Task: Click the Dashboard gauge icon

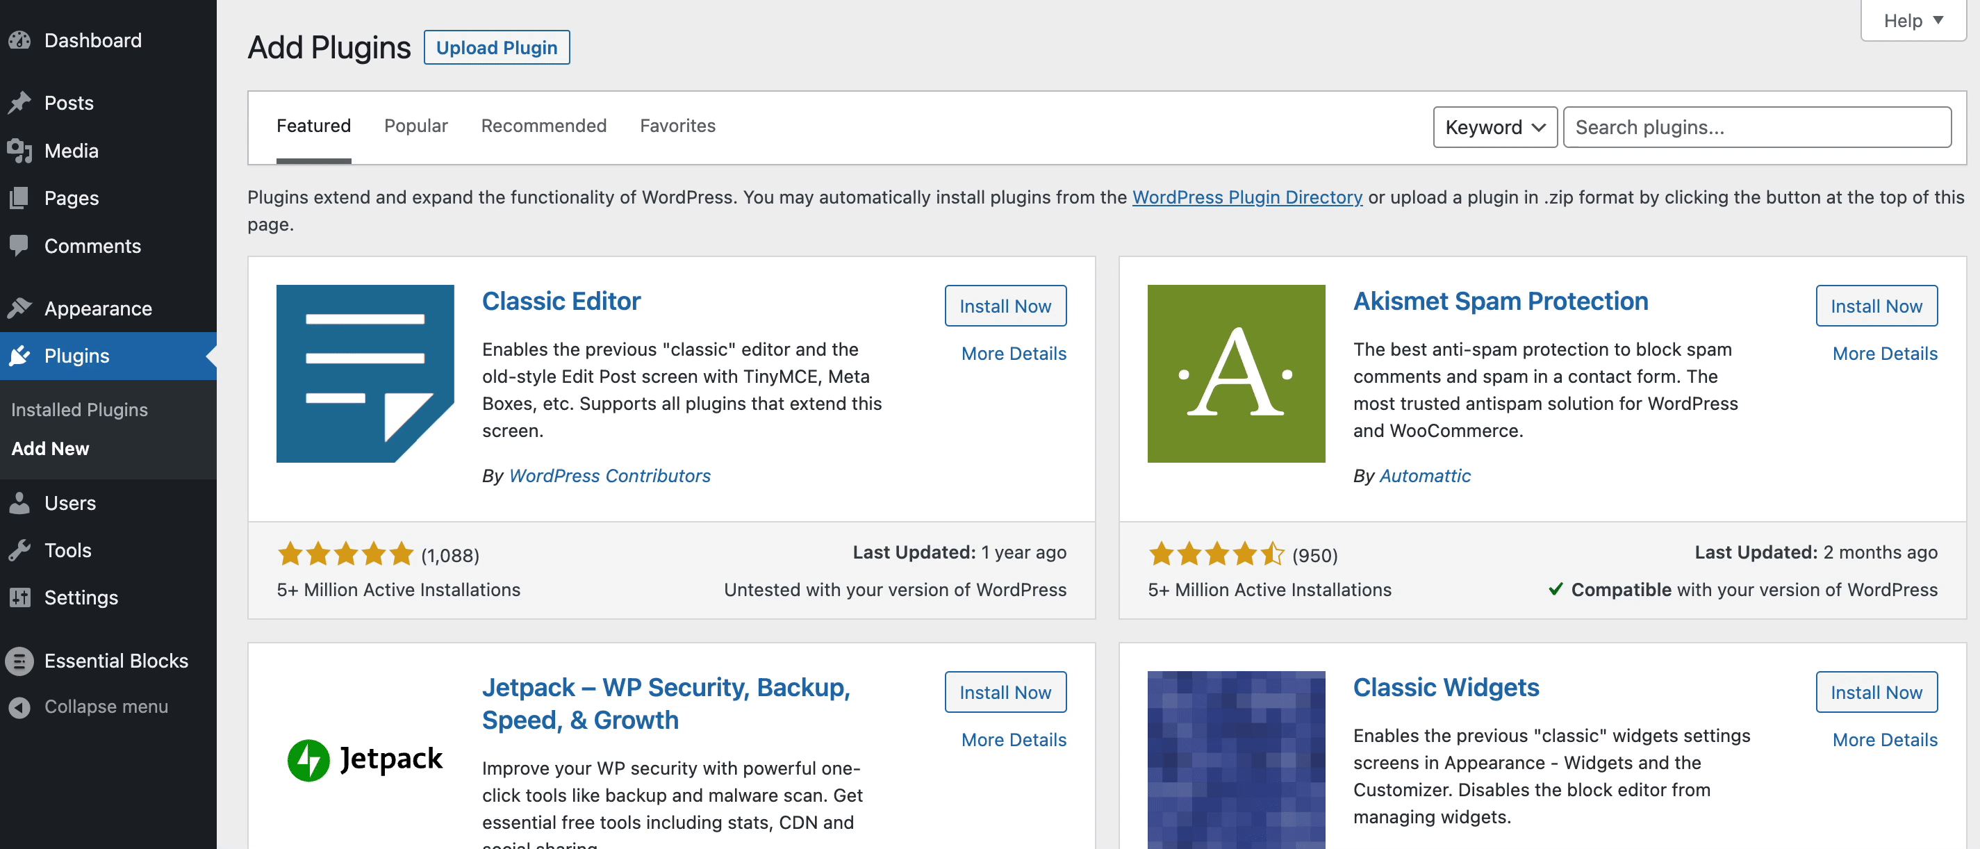Action: pyautogui.click(x=20, y=40)
